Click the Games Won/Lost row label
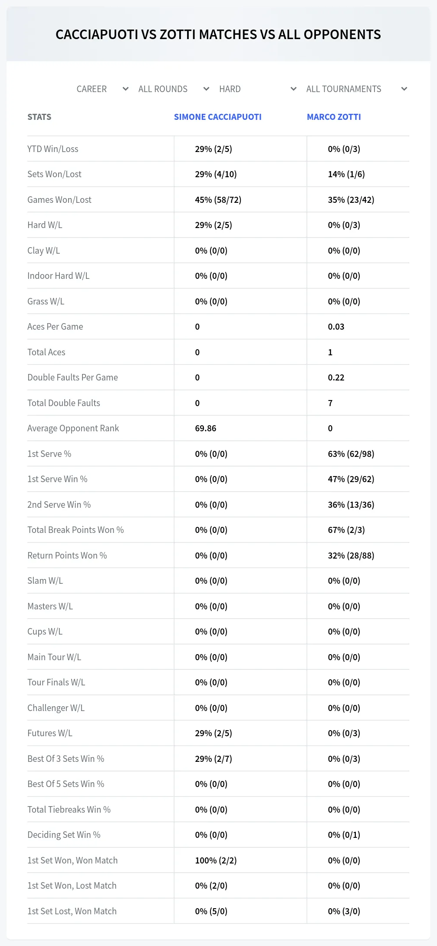 pyautogui.click(x=59, y=200)
